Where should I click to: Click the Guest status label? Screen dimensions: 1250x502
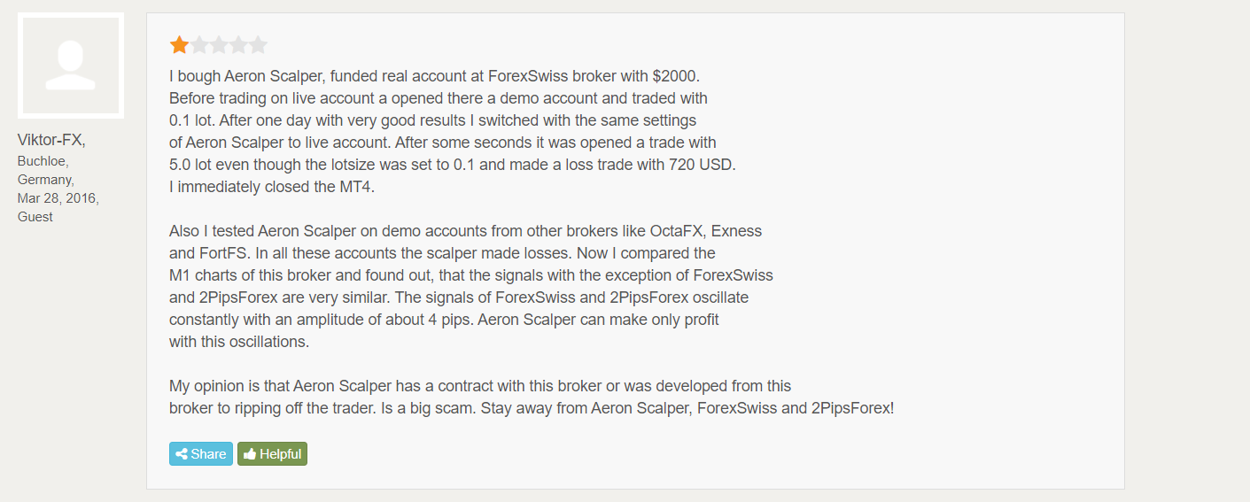coord(35,217)
